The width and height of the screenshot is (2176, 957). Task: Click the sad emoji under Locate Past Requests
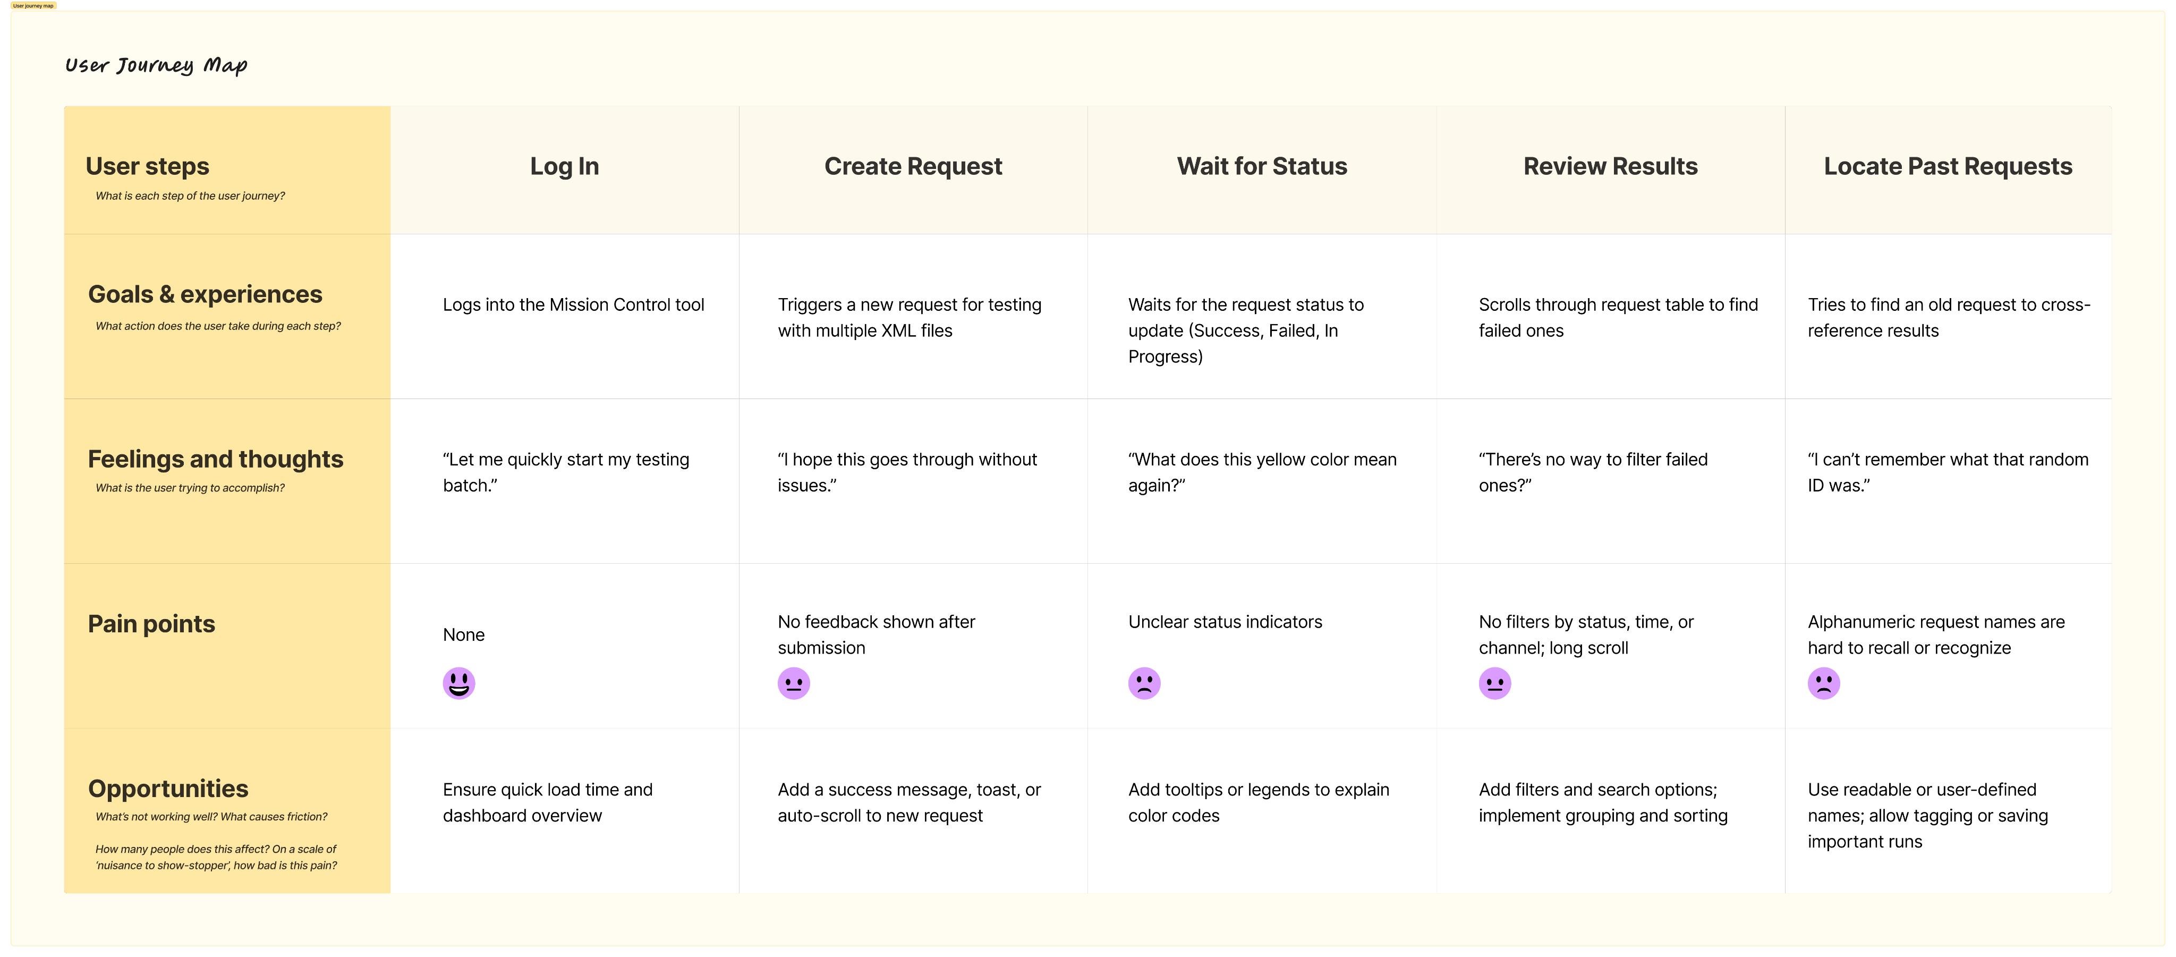click(1823, 682)
